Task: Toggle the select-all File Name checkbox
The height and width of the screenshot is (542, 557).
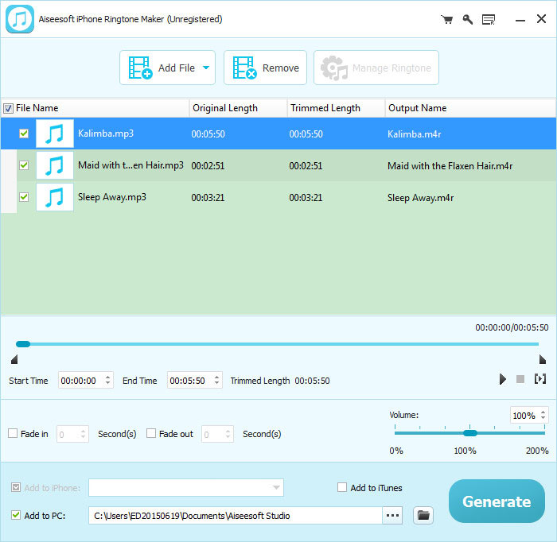Action: pos(8,108)
